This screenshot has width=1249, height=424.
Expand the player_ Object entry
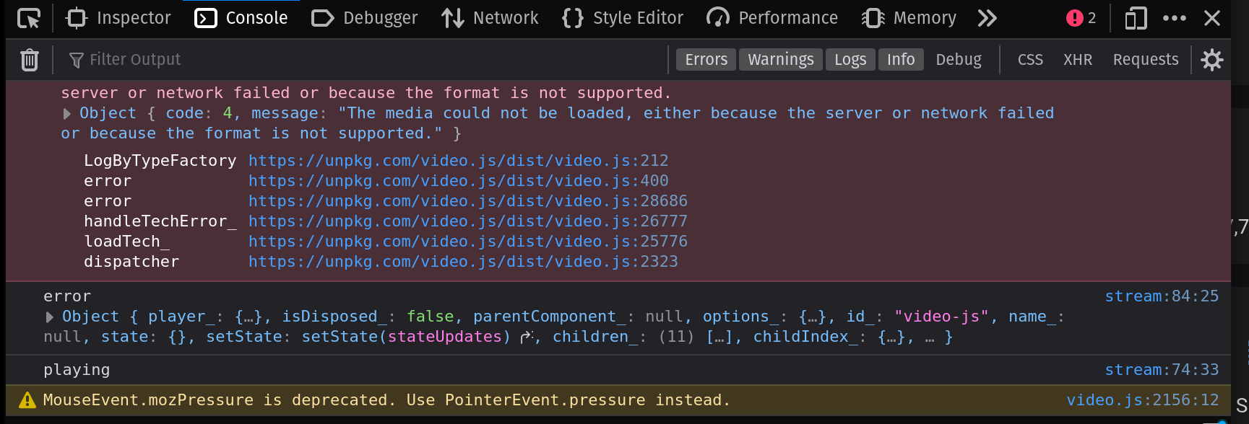pos(50,317)
